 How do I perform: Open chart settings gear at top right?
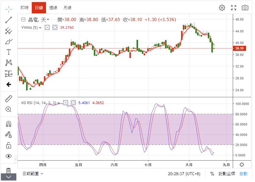222,7
